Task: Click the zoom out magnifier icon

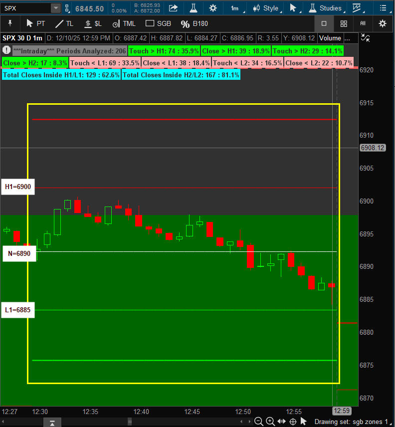Action: coord(258,422)
